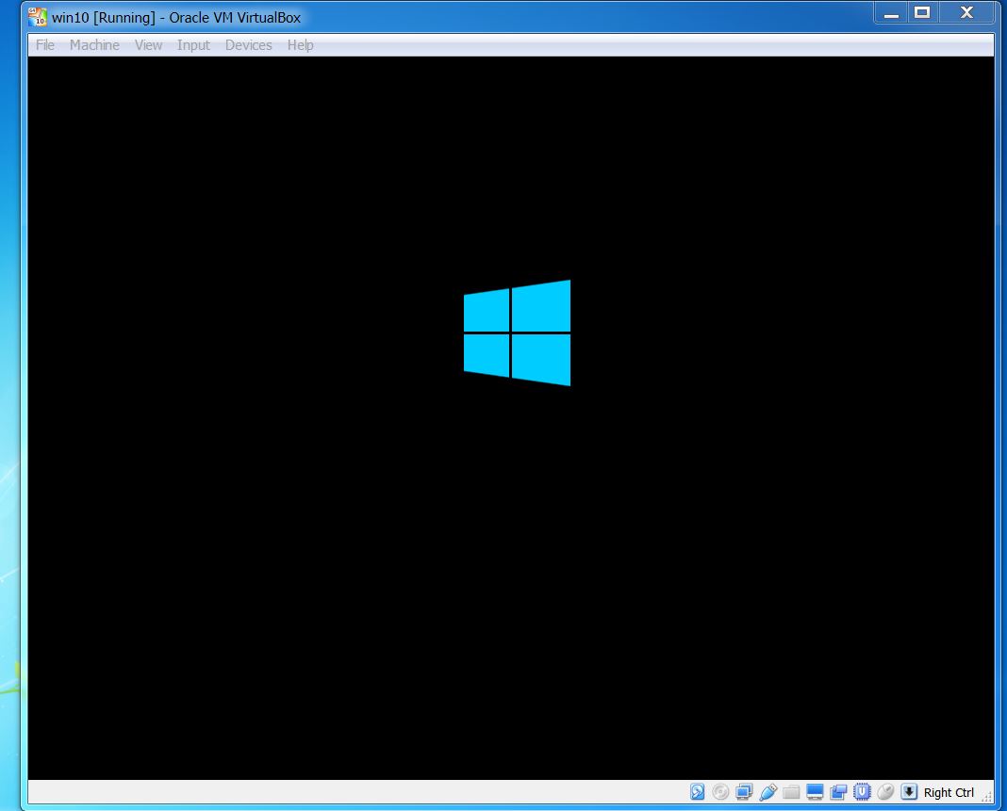
Task: Open the network adapters status icon
Action: (744, 792)
